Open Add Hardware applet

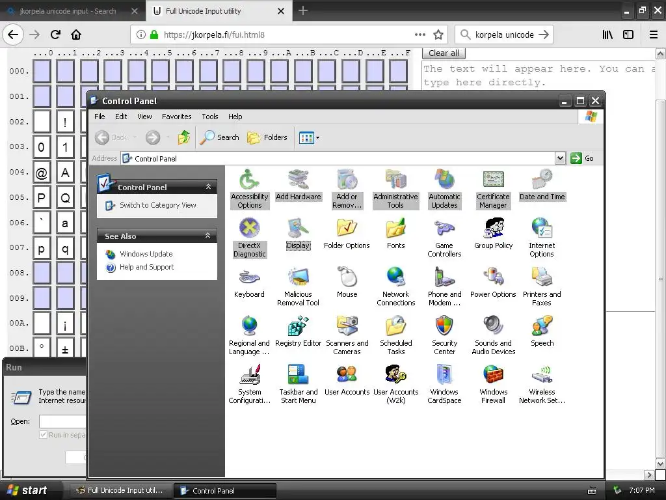coord(298,185)
